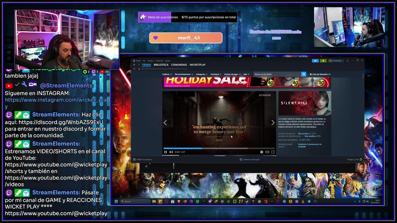Click the Steam store search magnifier button
Image resolution: width=397 pixels, height=223 pixels.
tap(304, 74)
